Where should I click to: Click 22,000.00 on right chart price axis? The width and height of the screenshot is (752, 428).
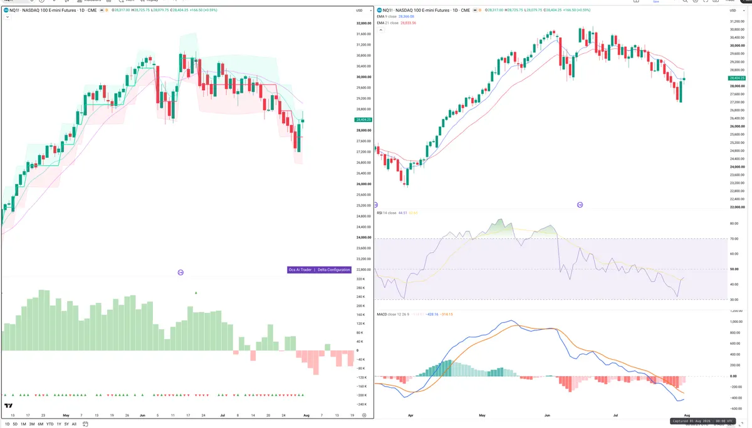click(737, 207)
